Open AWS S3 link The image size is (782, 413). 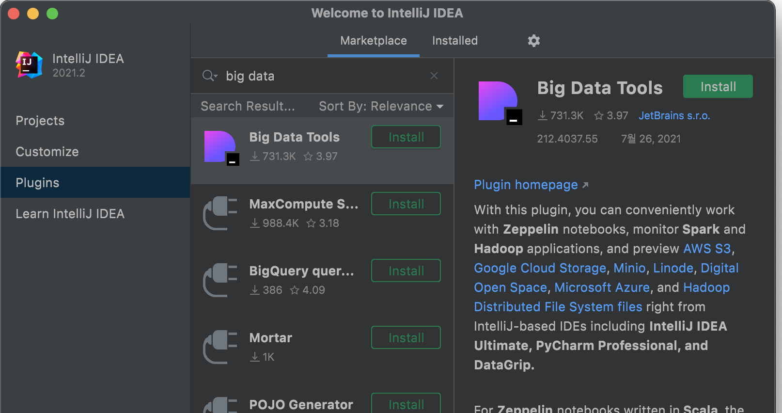tap(707, 249)
